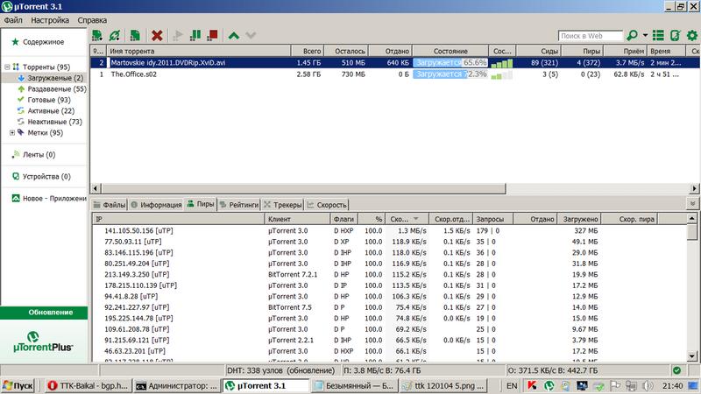The width and height of the screenshot is (701, 394).
Task: Click inside the Web search field
Action: [590, 36]
